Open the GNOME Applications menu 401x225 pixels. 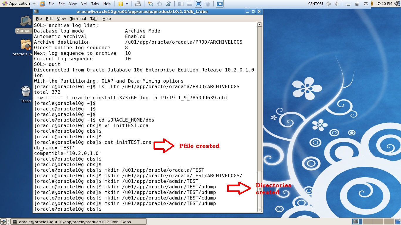coord(16,4)
